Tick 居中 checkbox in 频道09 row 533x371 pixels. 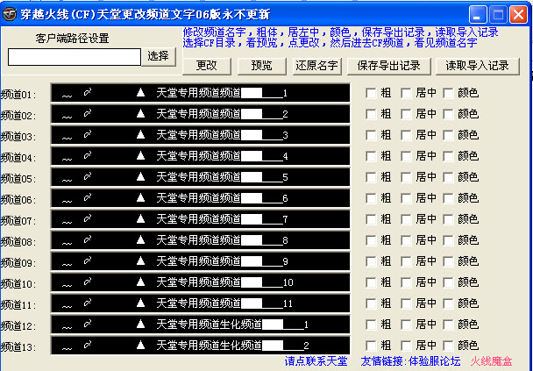coord(406,261)
